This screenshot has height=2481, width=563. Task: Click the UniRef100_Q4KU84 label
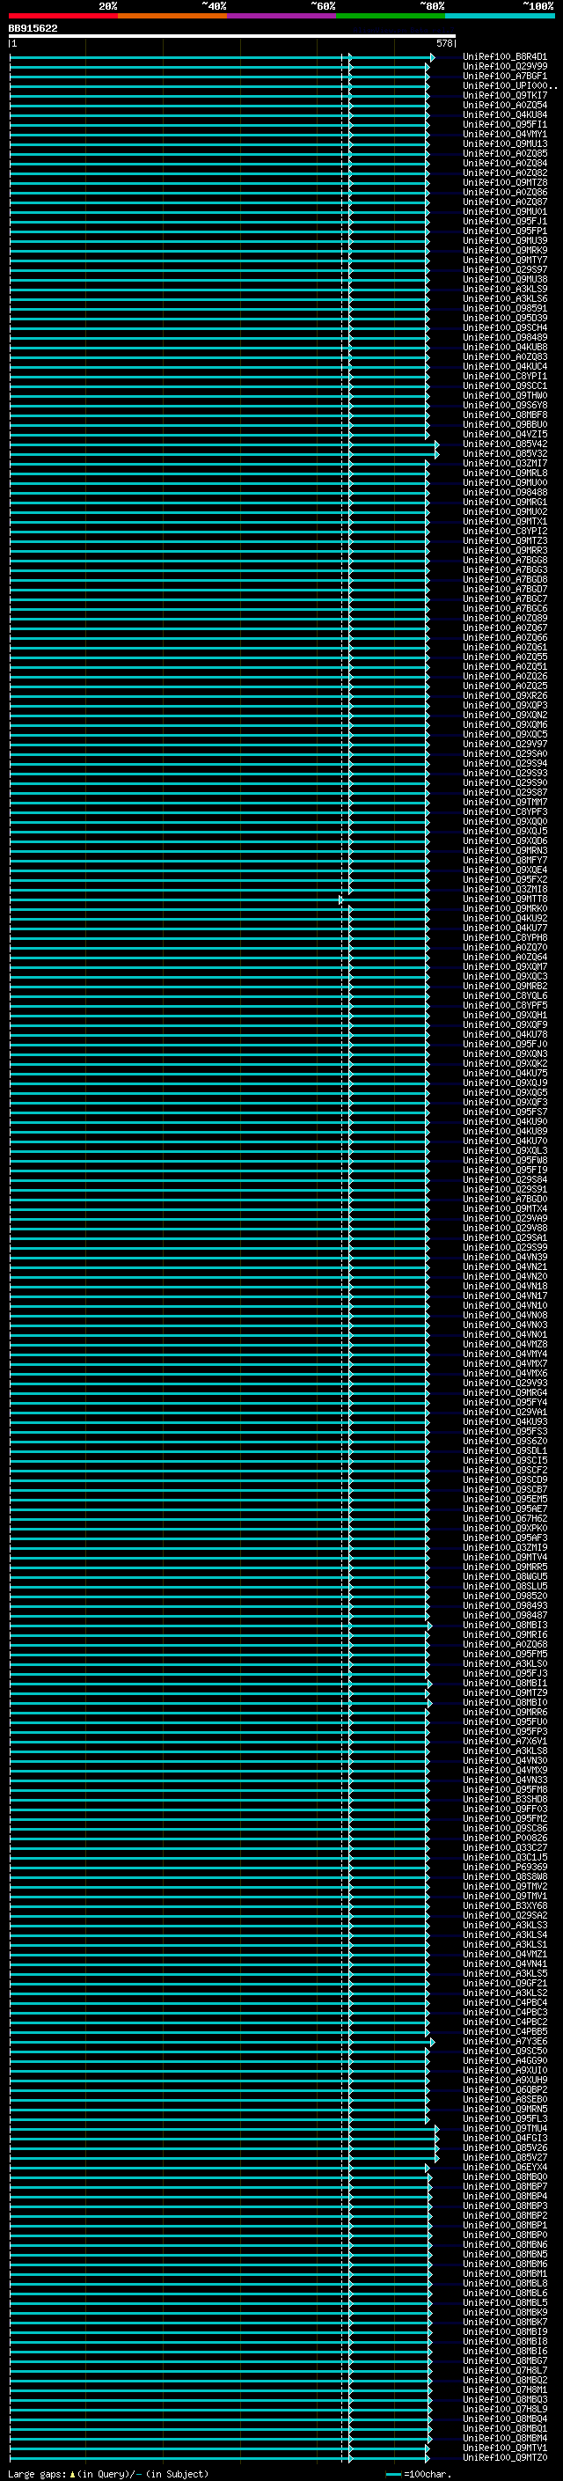[504, 114]
